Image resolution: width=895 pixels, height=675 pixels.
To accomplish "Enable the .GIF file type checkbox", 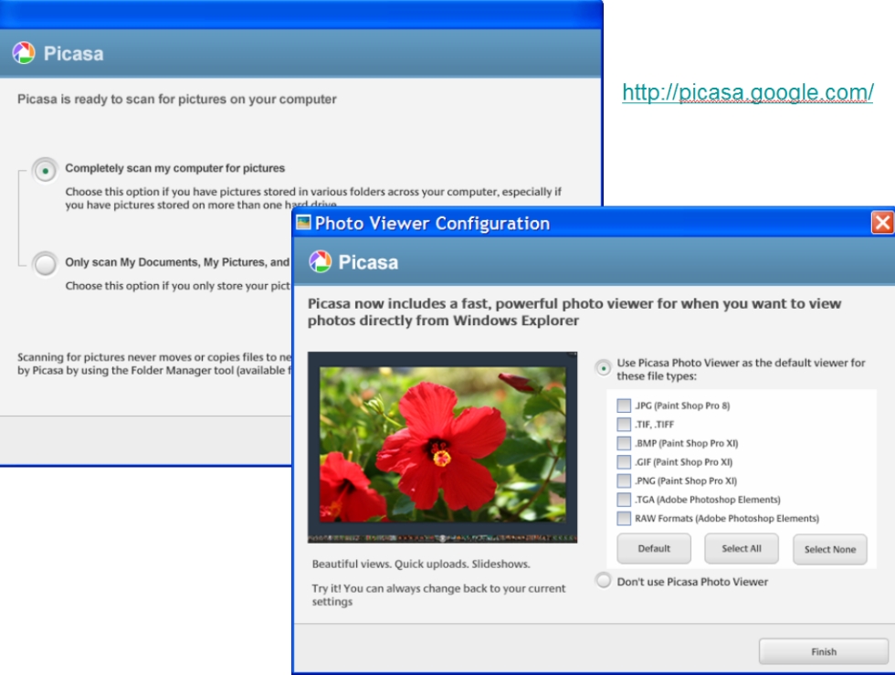I will (624, 461).
